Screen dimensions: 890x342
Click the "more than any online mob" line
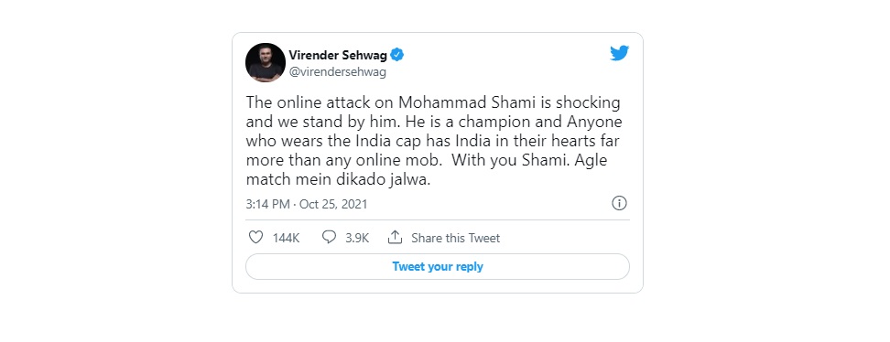pyautogui.click(x=344, y=160)
